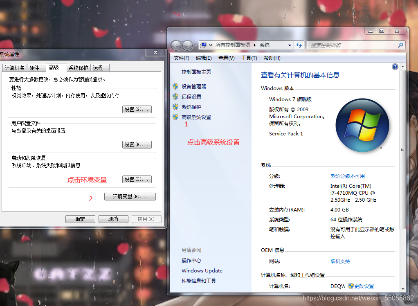Screen dimensions: 418x306
Task: Click the shield icon beside 设备管理器
Action: pos(175,86)
